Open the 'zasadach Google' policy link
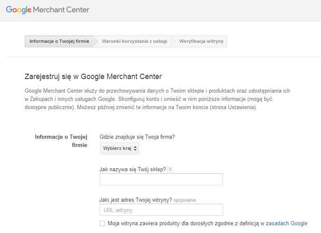Image resolution: width=321 pixels, height=233 pixels. click(x=286, y=224)
